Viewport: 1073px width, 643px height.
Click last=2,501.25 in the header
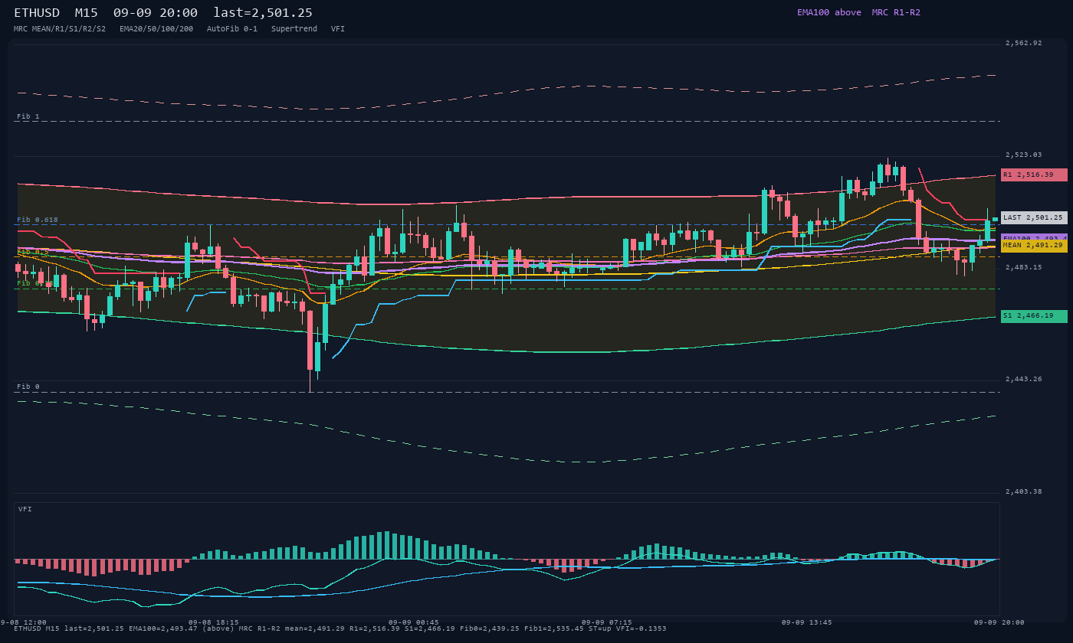(263, 13)
